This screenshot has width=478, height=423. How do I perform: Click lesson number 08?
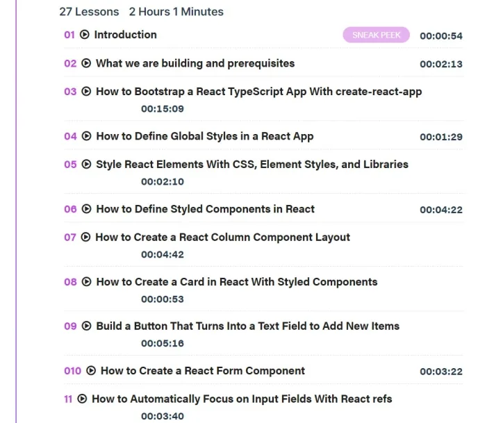coord(70,282)
